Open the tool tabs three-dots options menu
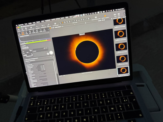 48,30
